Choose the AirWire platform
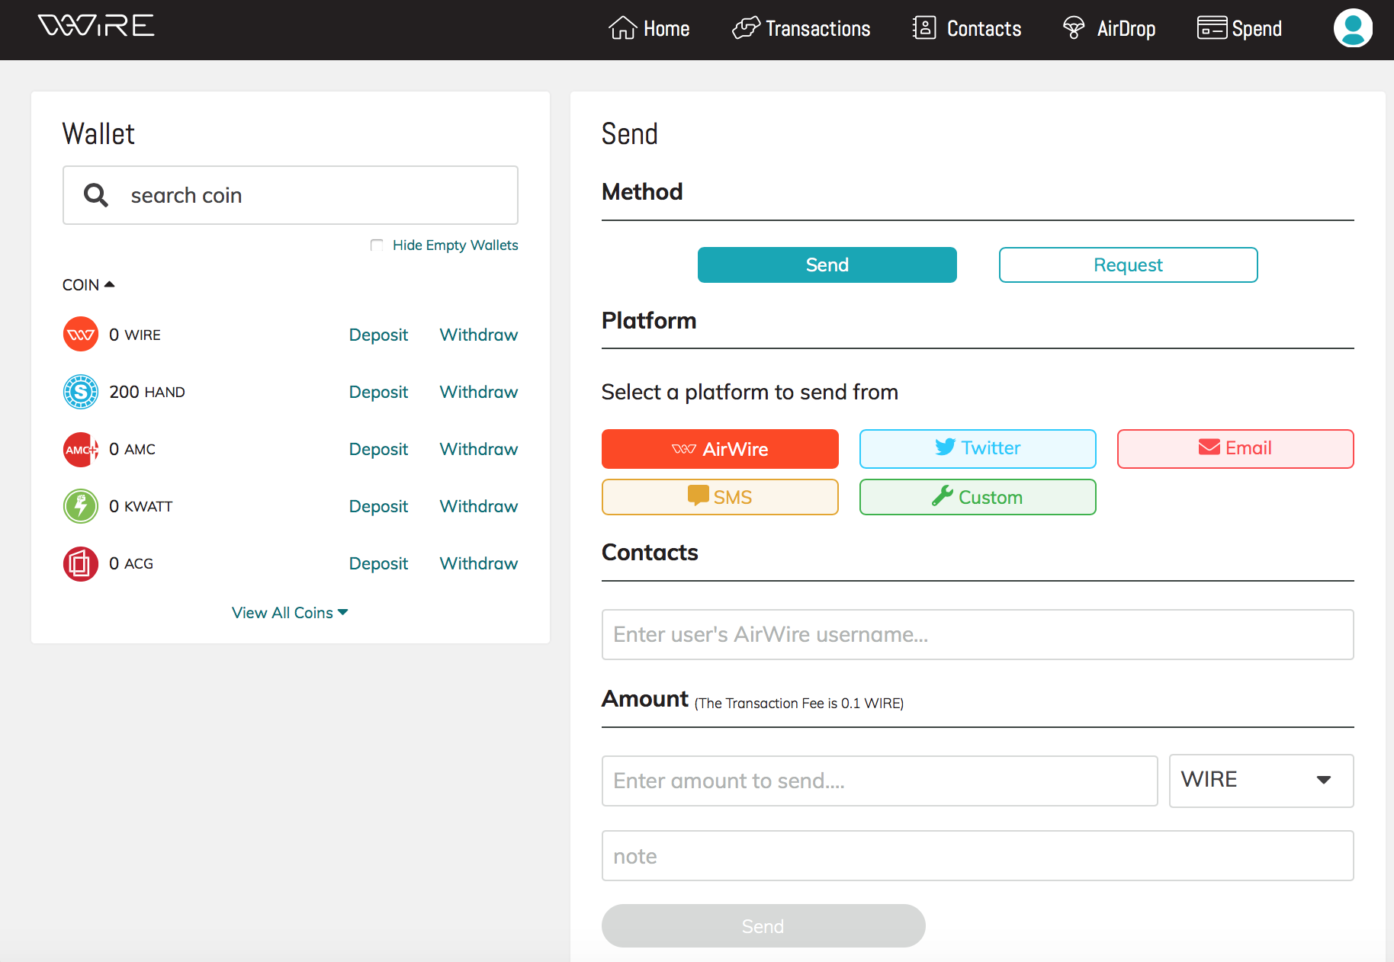The image size is (1394, 962). pos(720,449)
